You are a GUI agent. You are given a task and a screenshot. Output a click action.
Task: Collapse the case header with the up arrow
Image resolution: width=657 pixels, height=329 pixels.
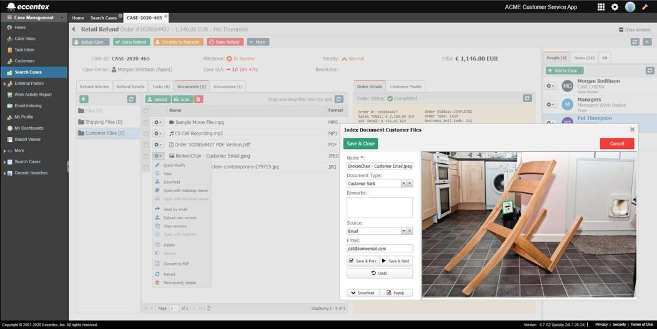[647, 42]
